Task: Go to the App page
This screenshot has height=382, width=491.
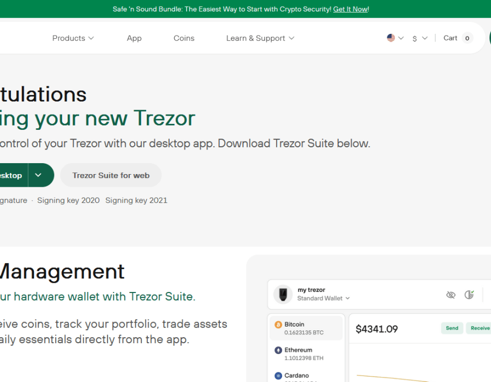Action: click(134, 38)
